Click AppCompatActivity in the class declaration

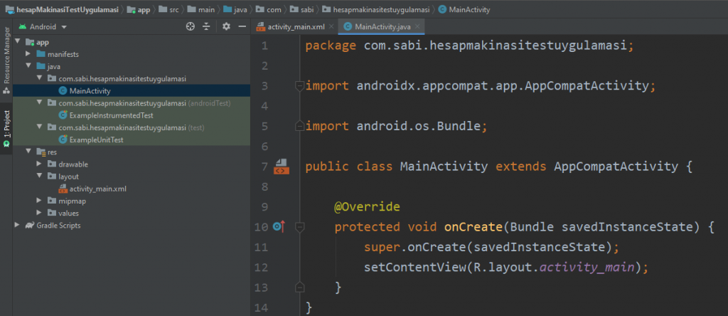point(616,167)
